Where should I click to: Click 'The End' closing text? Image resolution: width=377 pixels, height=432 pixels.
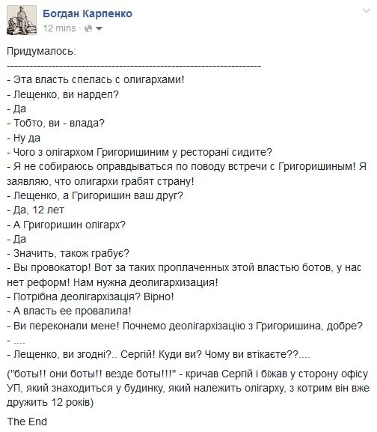(x=27, y=422)
